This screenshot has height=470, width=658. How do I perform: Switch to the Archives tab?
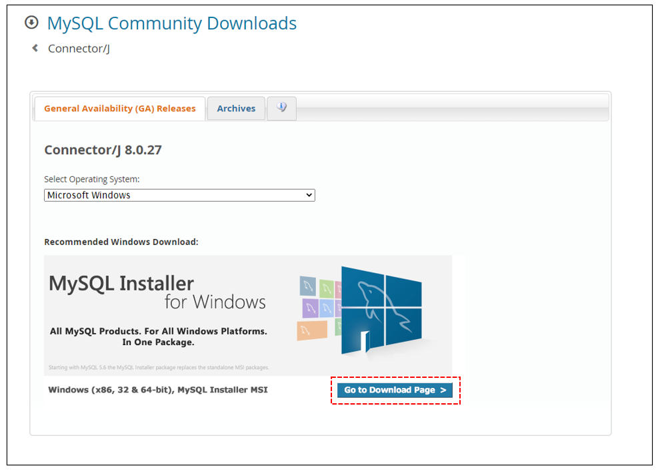pyautogui.click(x=236, y=108)
